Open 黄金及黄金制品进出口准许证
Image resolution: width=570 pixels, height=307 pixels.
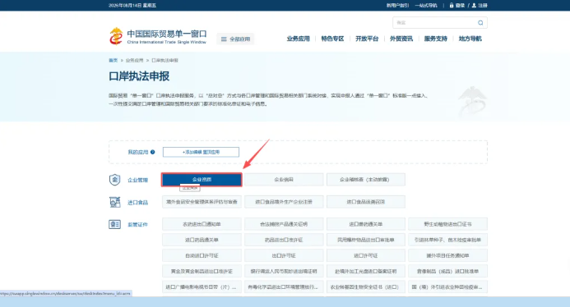click(x=202, y=271)
